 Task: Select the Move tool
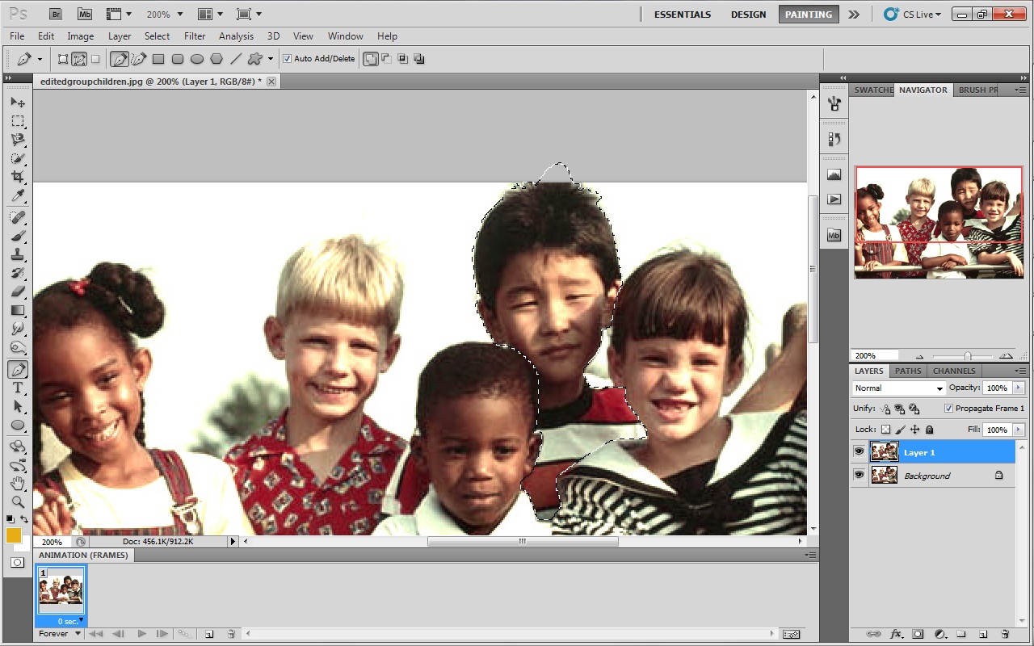tap(18, 103)
